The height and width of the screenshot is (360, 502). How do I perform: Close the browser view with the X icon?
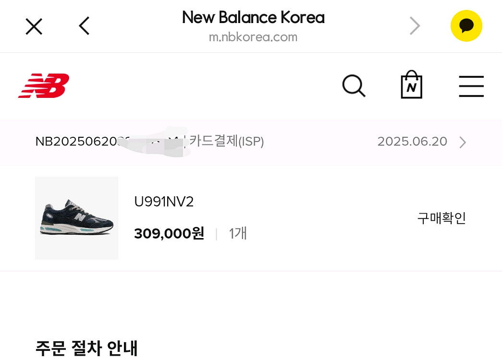pyautogui.click(x=34, y=26)
